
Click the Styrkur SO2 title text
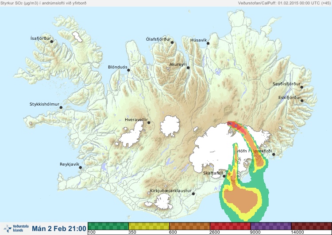click(43, 3)
